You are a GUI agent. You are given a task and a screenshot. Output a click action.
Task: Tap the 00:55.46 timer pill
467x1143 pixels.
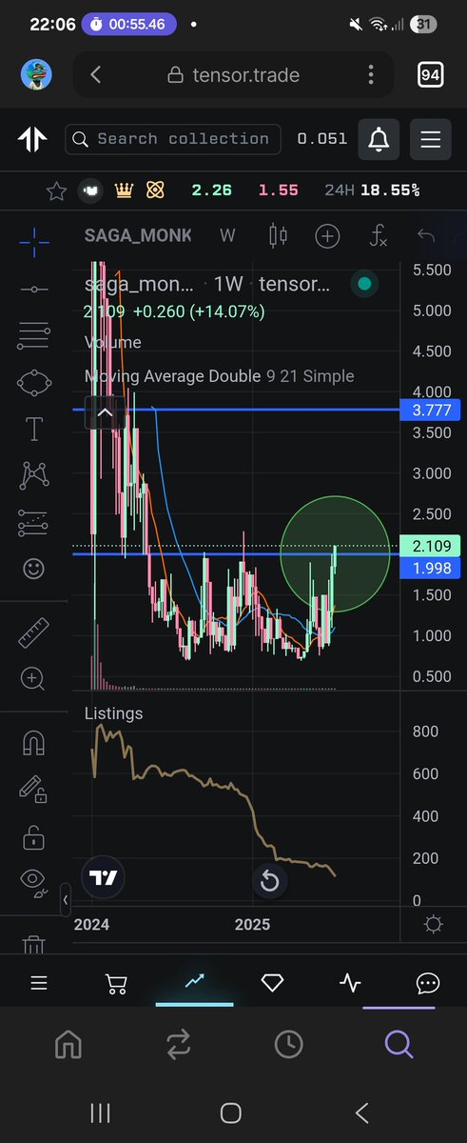tap(130, 23)
